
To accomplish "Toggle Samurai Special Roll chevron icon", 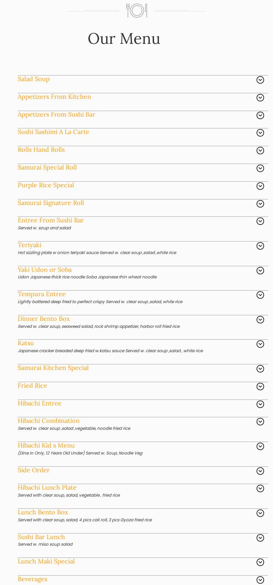I will click(260, 168).
